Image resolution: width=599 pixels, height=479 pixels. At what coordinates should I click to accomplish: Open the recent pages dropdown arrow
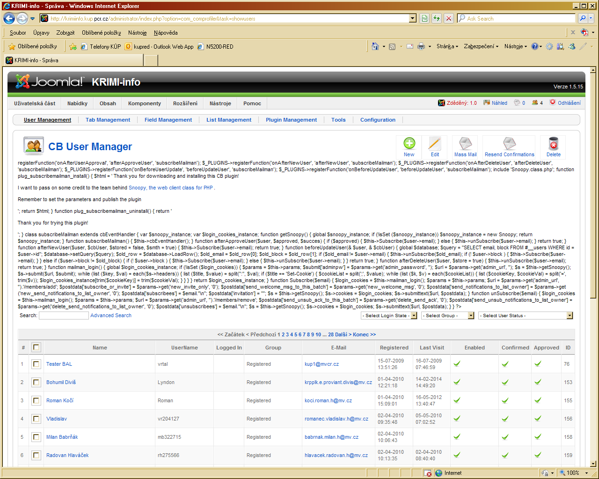pyautogui.click(x=32, y=19)
